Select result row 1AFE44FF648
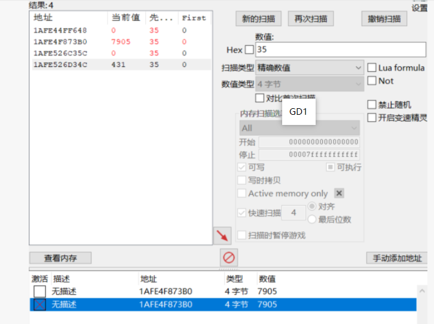 tap(121, 30)
